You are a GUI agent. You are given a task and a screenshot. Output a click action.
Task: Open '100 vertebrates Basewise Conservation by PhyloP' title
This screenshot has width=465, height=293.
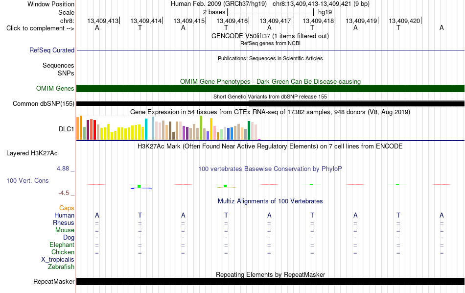click(270, 169)
